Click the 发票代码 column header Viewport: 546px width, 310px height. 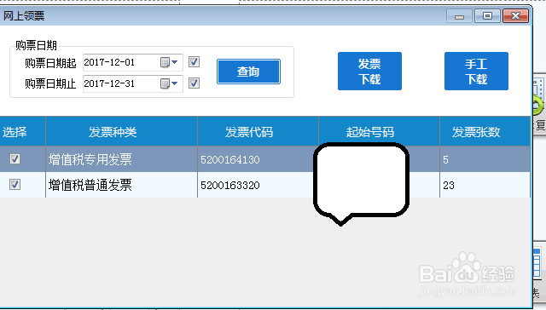258,132
